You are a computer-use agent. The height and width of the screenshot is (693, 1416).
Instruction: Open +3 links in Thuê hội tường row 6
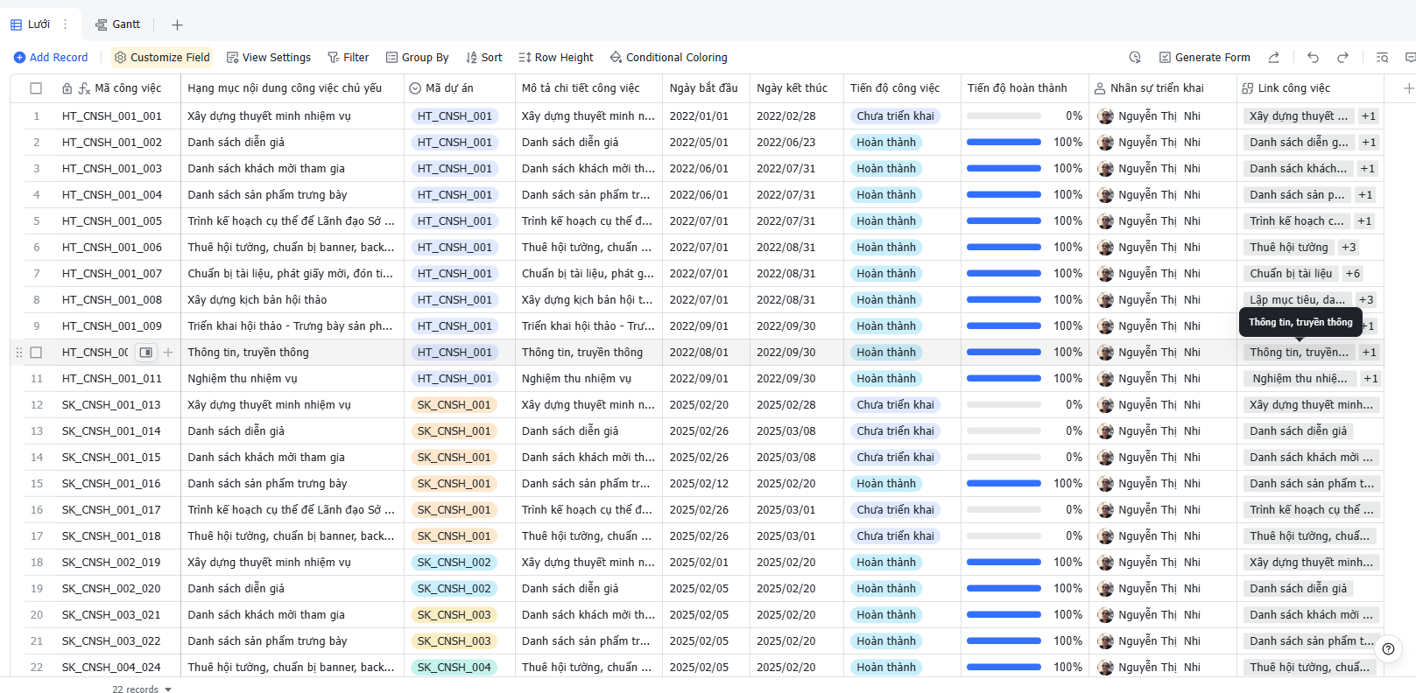point(1349,247)
